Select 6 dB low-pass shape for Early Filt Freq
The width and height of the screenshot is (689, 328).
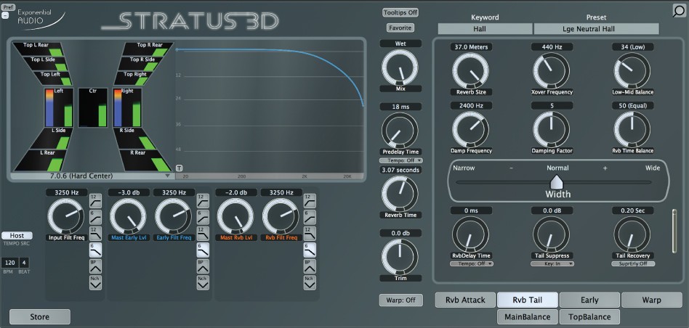203,250
